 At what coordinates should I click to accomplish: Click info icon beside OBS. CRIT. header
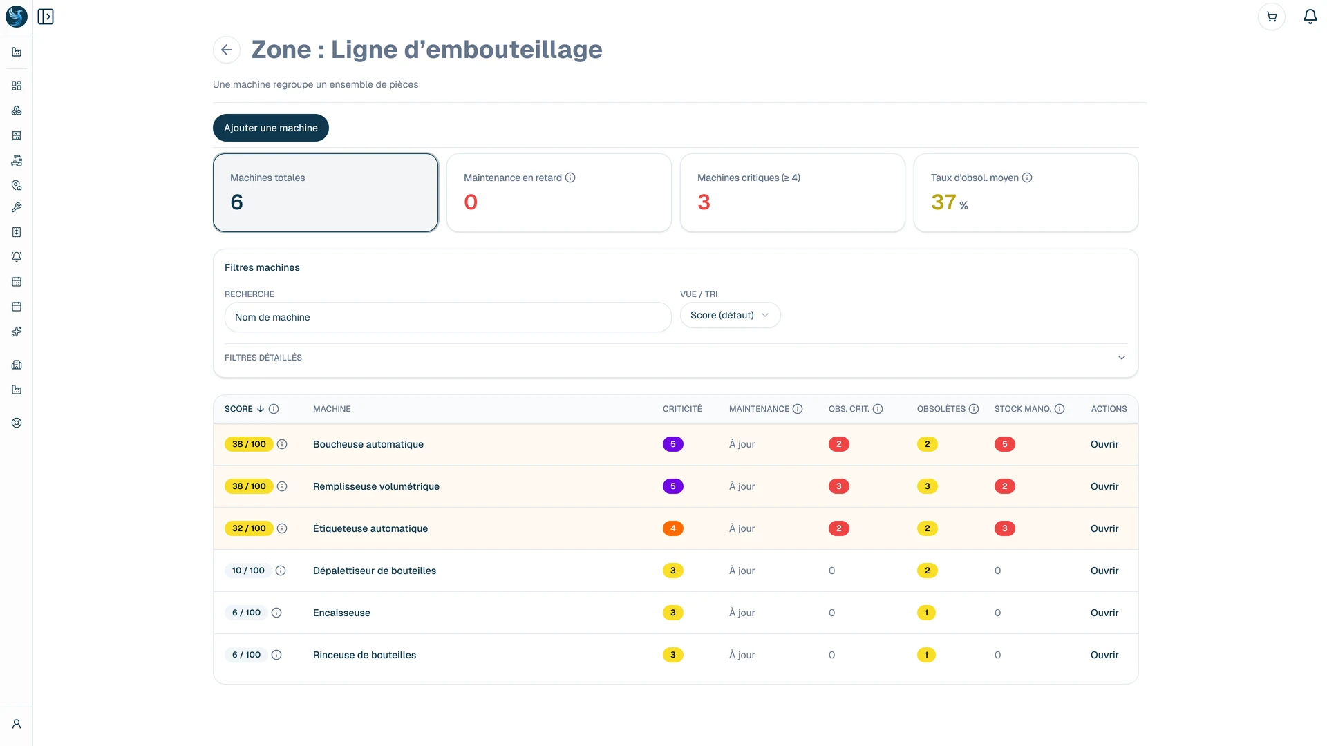878,409
